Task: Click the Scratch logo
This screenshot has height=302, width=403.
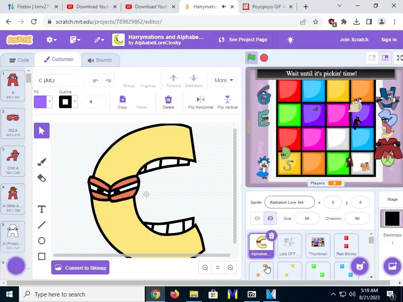Action: pyautogui.click(x=20, y=40)
